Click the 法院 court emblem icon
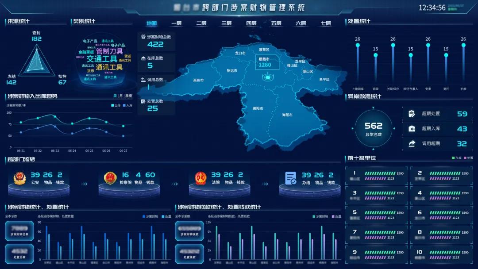 pos(200,178)
